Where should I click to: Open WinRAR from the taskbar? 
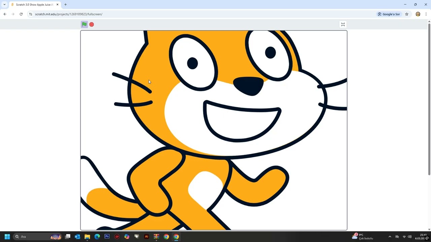coord(156,237)
